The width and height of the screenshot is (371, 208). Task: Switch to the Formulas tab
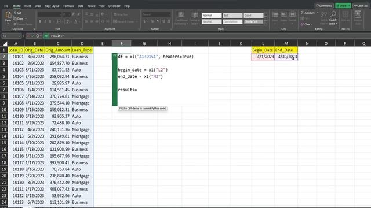pyautogui.click(x=68, y=6)
